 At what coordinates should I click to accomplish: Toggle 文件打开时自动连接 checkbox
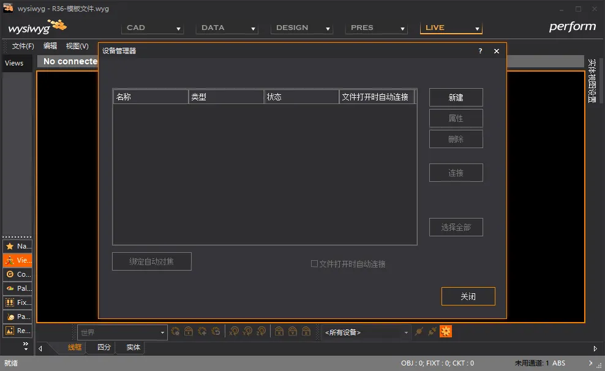(315, 264)
